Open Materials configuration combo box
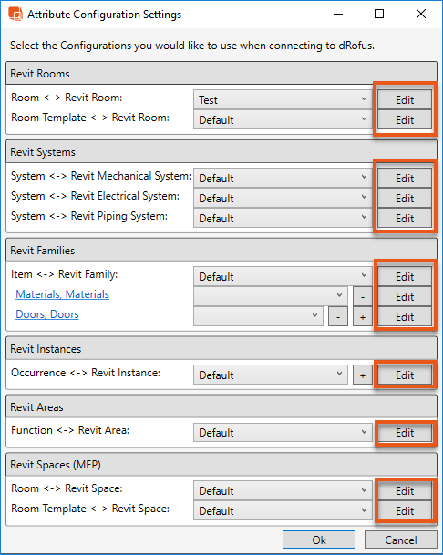The image size is (443, 555). [x=271, y=296]
